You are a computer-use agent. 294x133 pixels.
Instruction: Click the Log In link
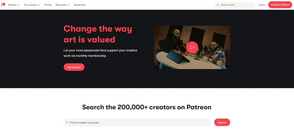tap(262, 5)
